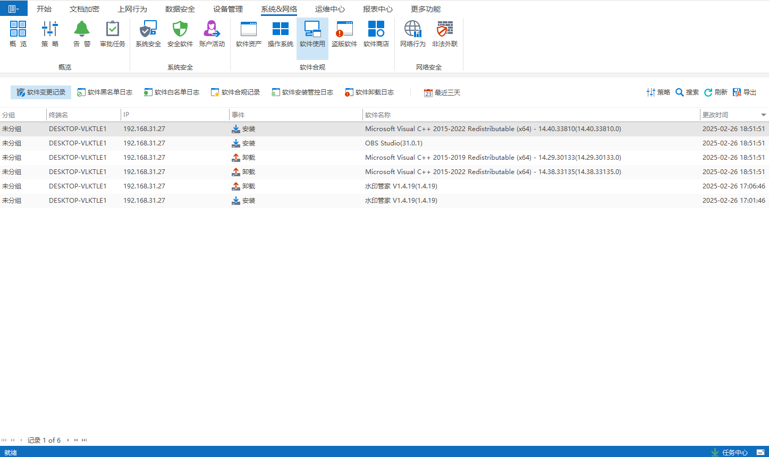Click the 盗版软件 ribbon icon
Screen dimensions: 769x457
click(x=344, y=30)
